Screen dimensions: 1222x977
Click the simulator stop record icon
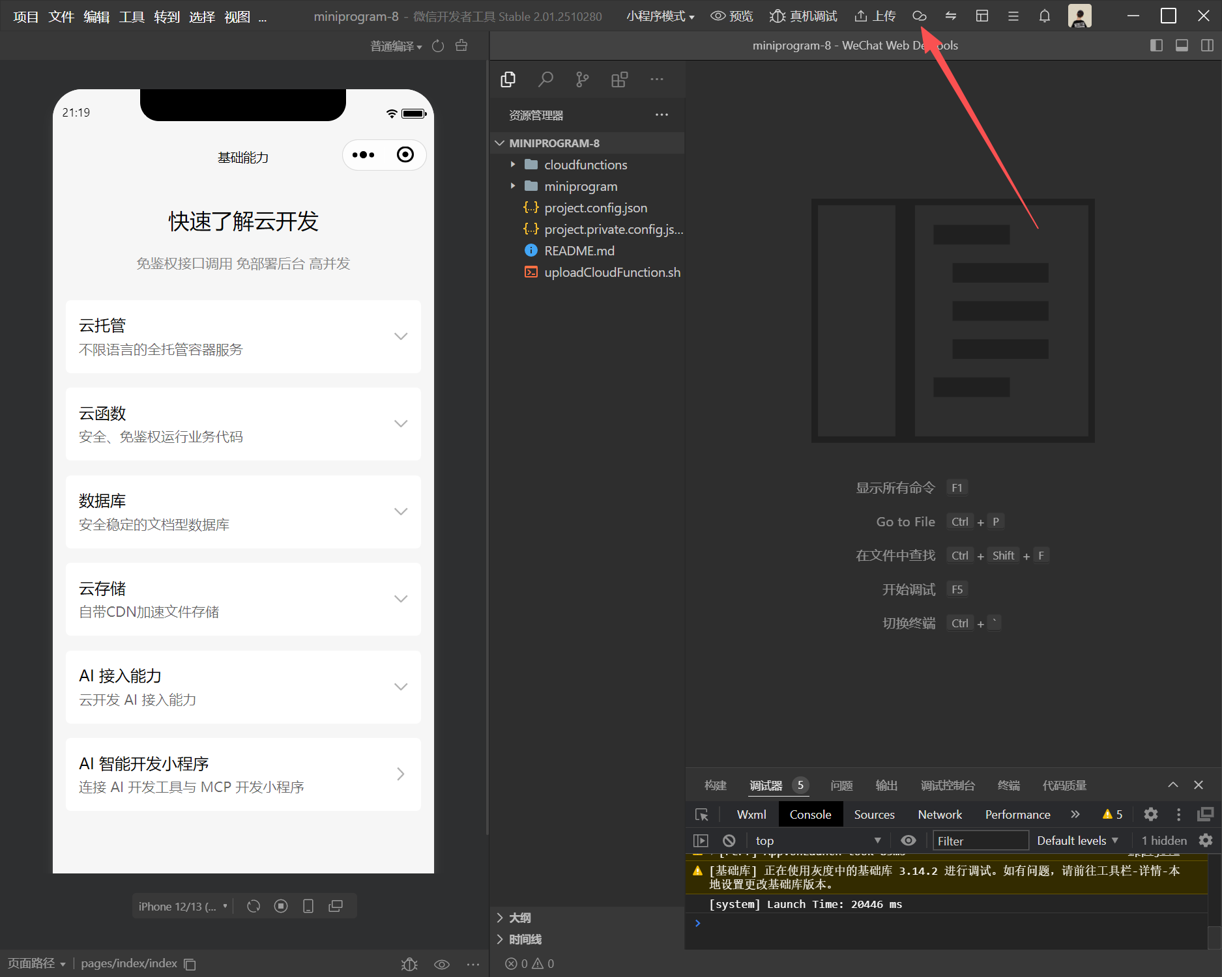pyautogui.click(x=281, y=906)
